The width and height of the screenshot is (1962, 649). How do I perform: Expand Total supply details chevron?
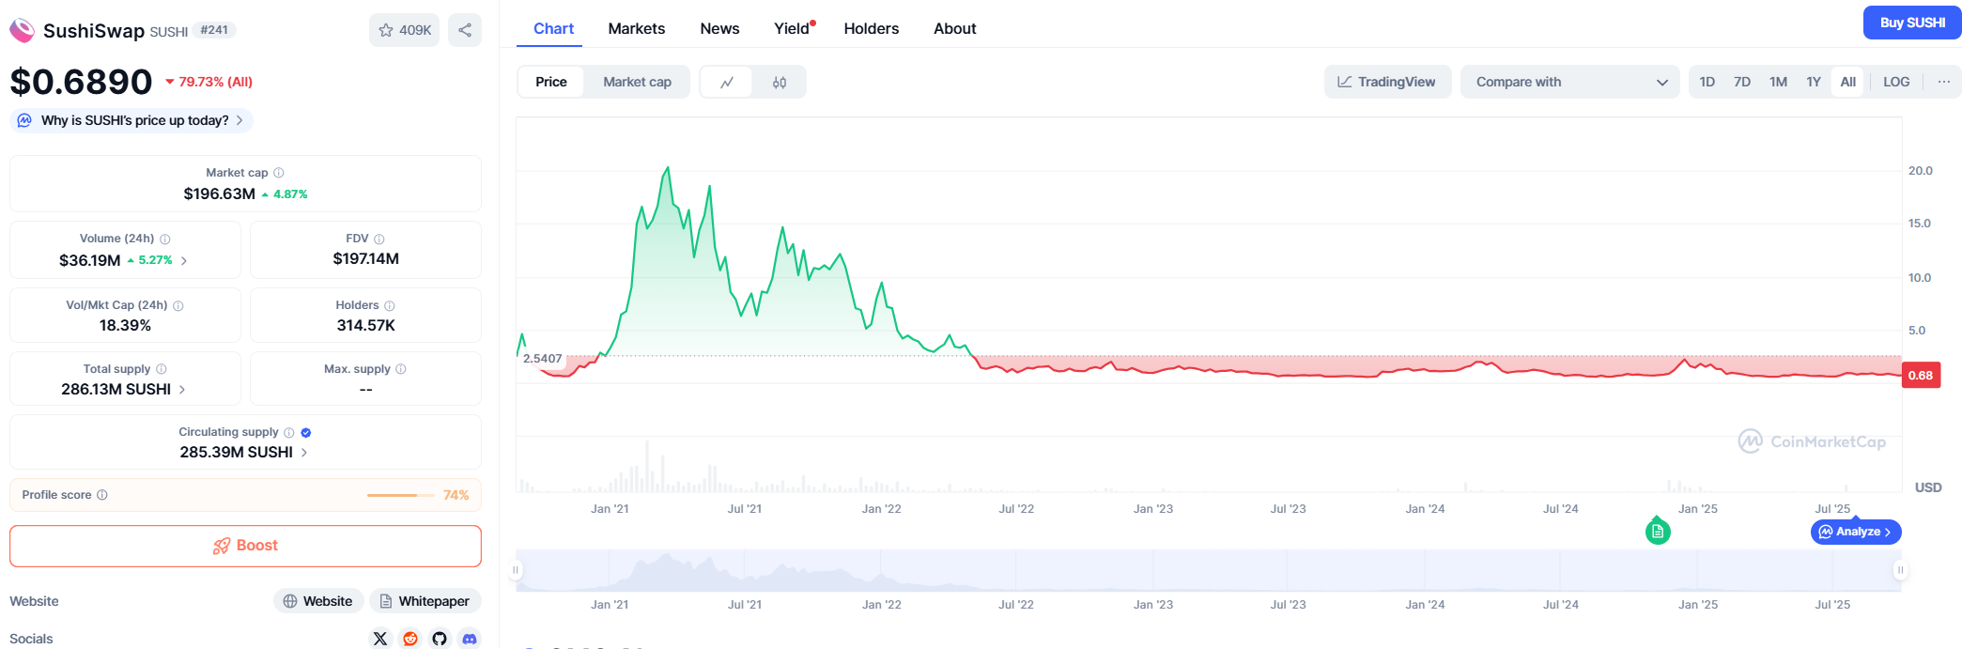click(x=182, y=390)
